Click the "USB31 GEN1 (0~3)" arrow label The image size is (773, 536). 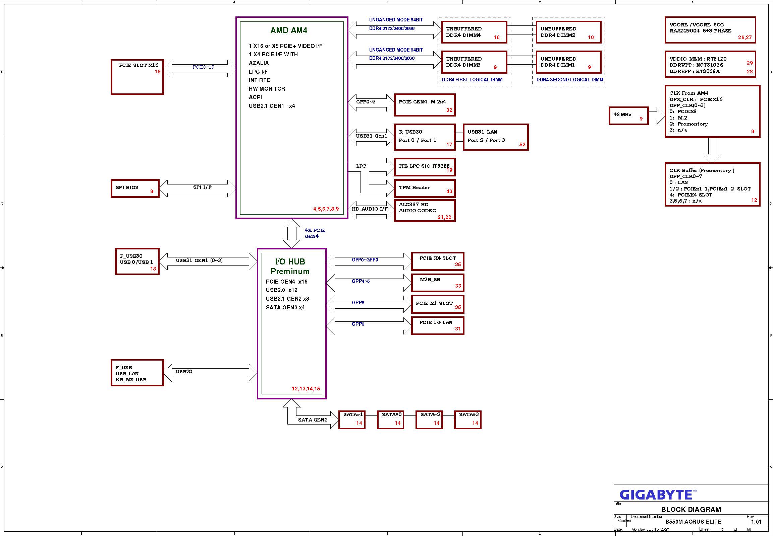click(x=199, y=260)
